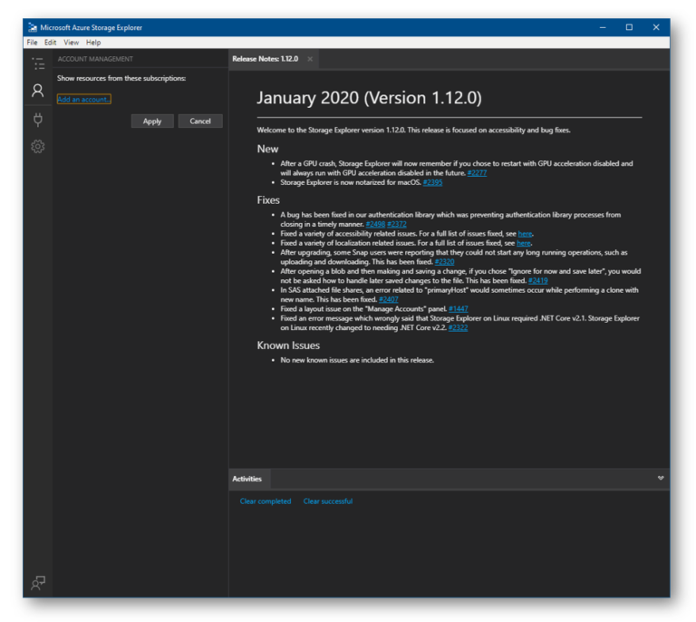Click the 'New' section heading

pos(267,150)
